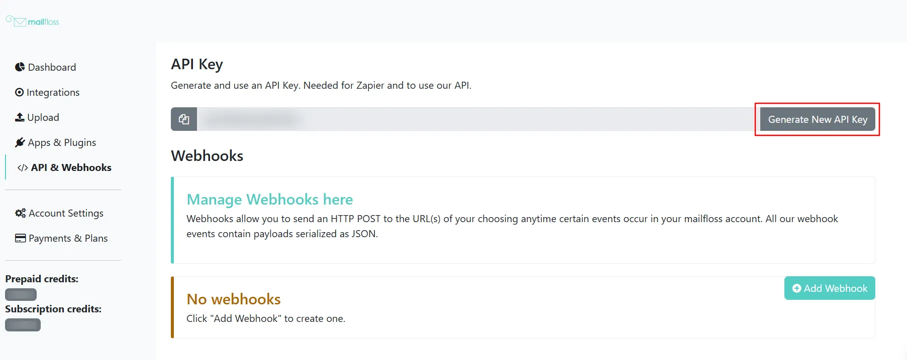Click the "Webhooks allow you to send" paragraph
The height and width of the screenshot is (360, 907).
(513, 226)
